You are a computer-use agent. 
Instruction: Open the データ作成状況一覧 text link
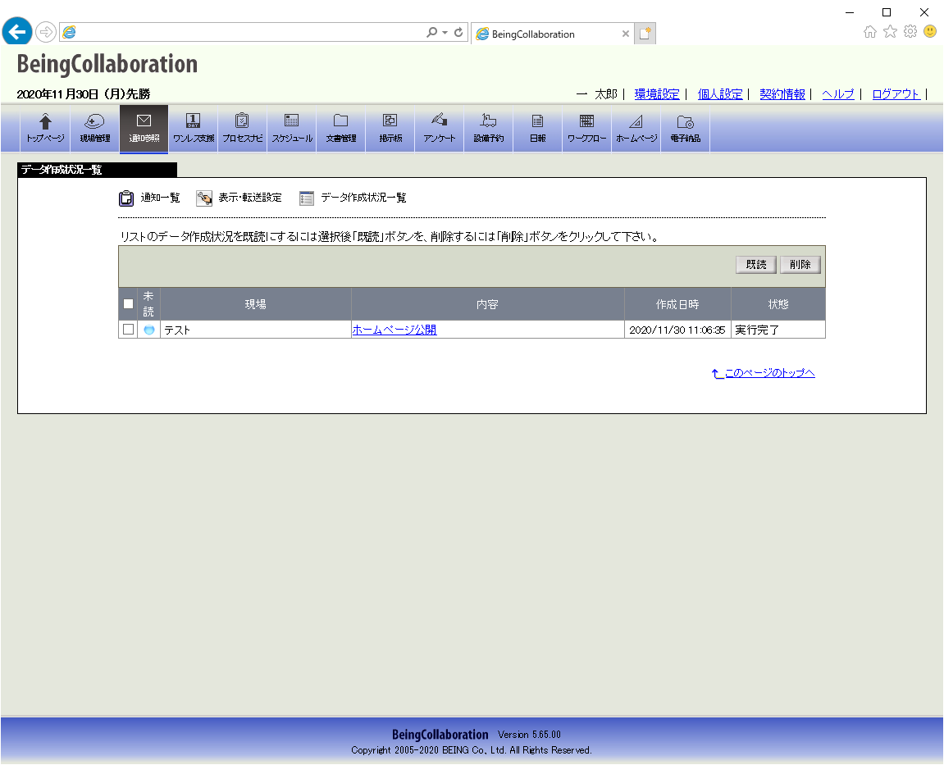coord(363,198)
